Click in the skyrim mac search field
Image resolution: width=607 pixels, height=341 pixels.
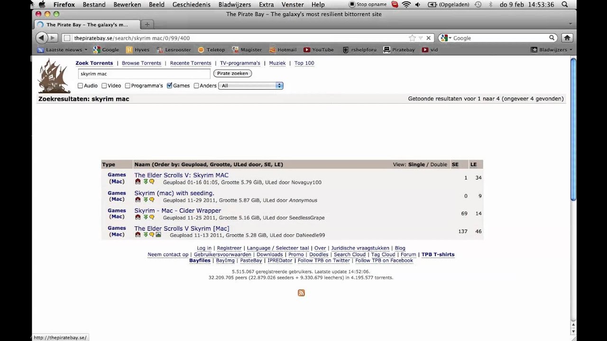144,74
